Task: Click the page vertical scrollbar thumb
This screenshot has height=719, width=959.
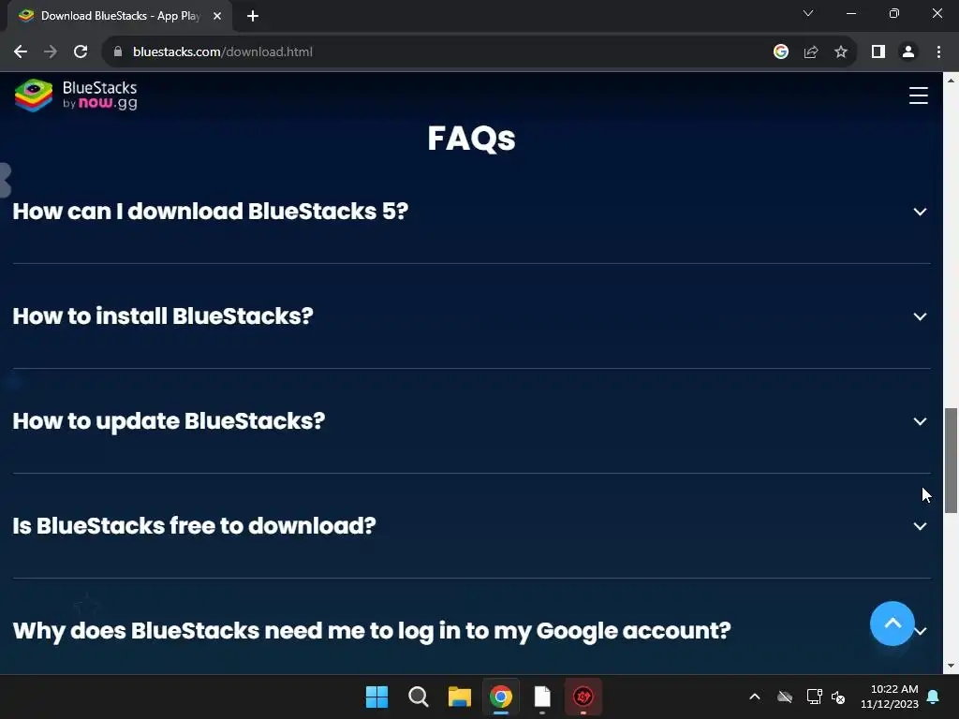Action: 951,461
